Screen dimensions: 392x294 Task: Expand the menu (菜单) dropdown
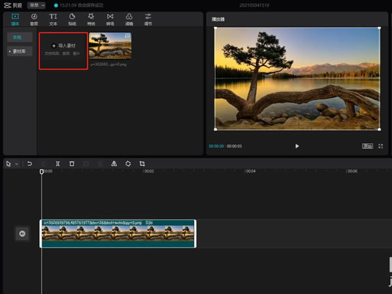pyautogui.click(x=36, y=5)
